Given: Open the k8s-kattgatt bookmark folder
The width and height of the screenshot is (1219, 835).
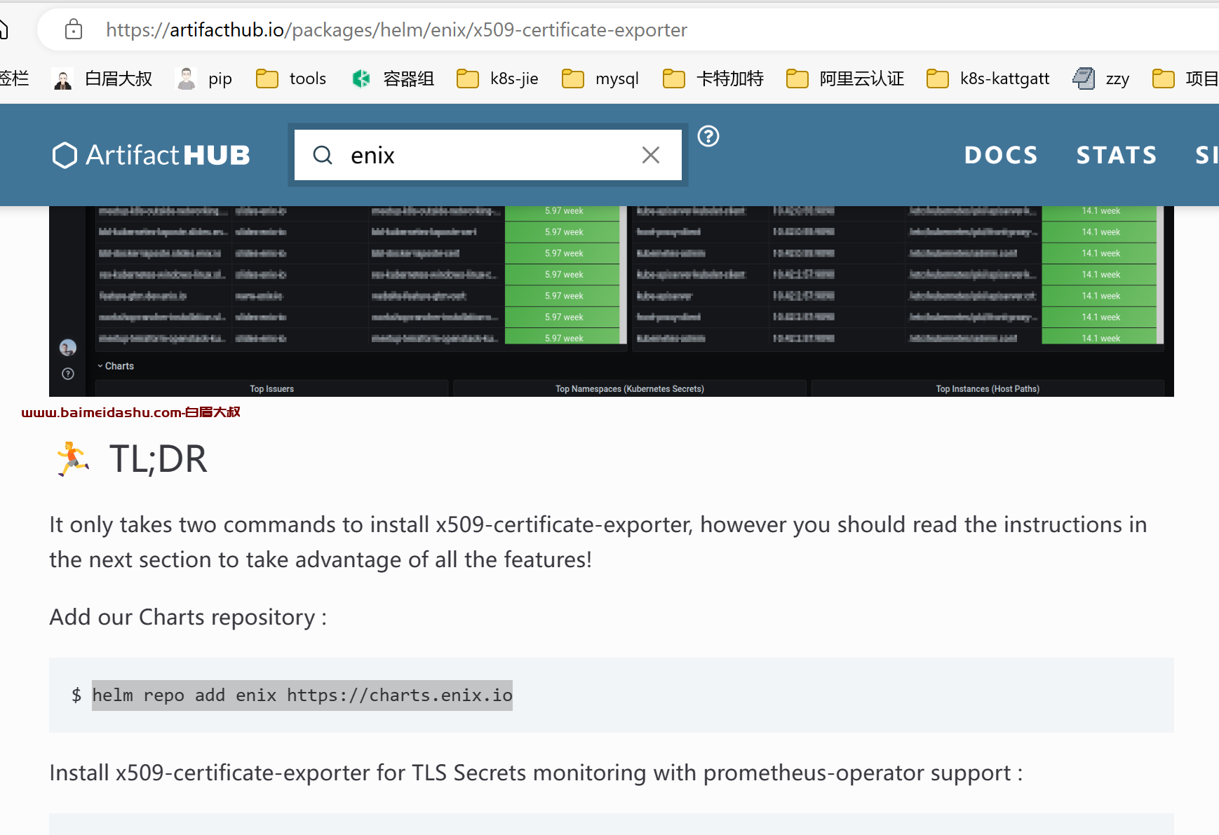Looking at the screenshot, I should 988,79.
